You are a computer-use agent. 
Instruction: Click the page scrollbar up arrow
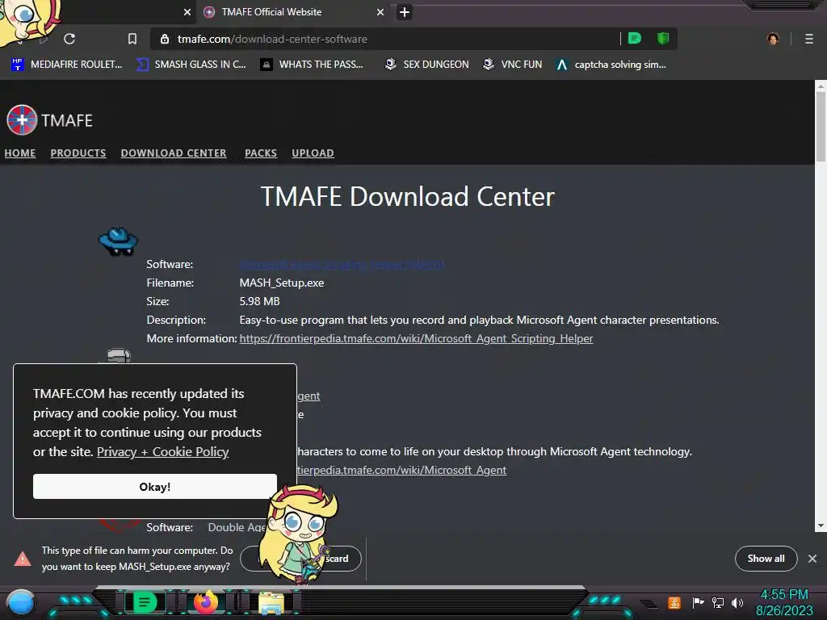[x=821, y=86]
